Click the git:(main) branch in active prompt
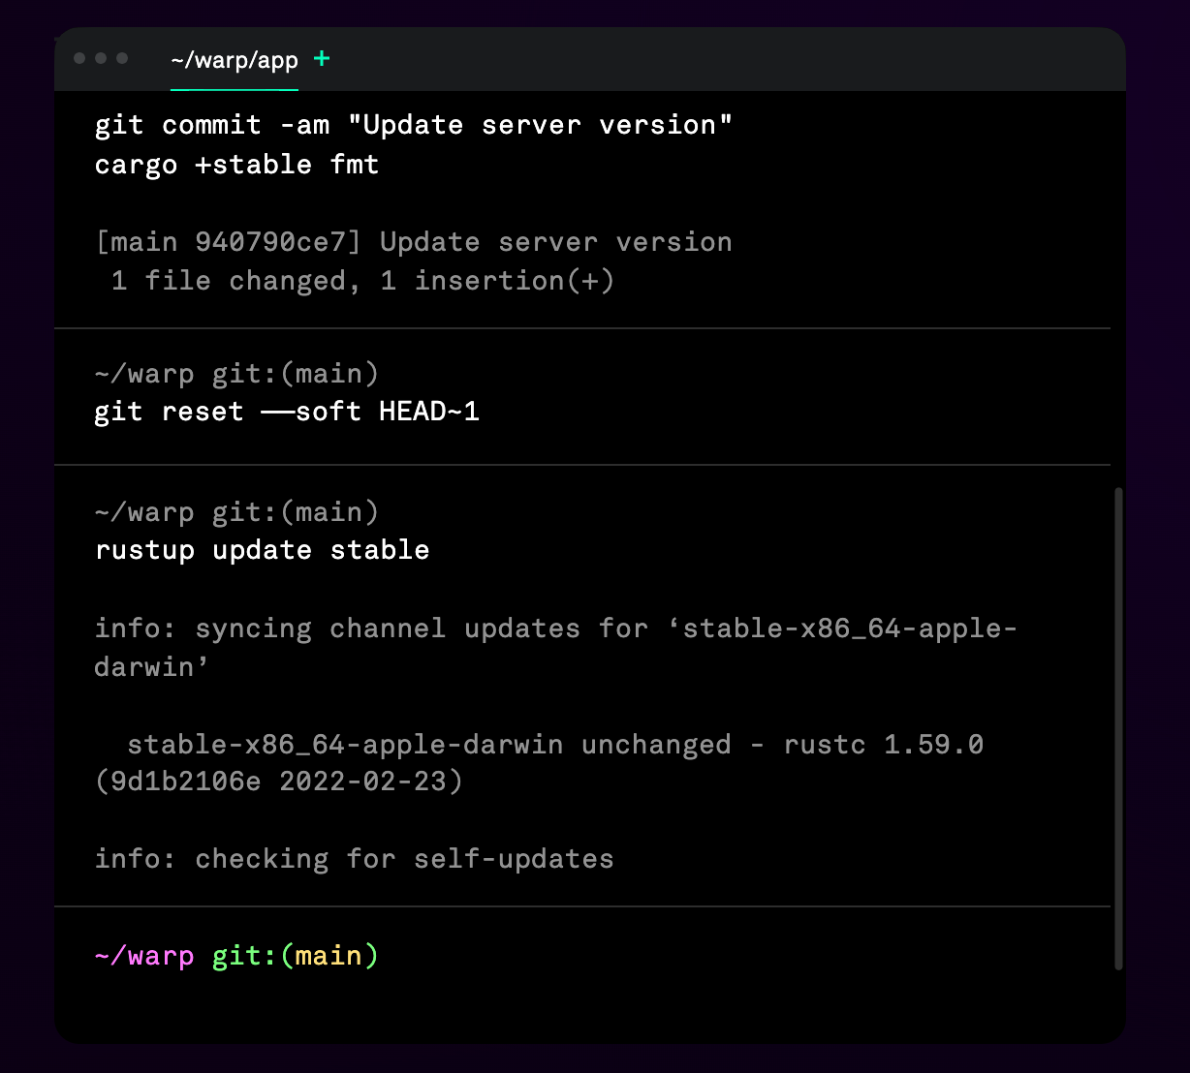 pyautogui.click(x=295, y=957)
